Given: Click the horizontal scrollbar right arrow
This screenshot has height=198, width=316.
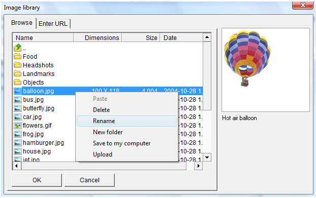Looking at the screenshot, I should 199,166.
